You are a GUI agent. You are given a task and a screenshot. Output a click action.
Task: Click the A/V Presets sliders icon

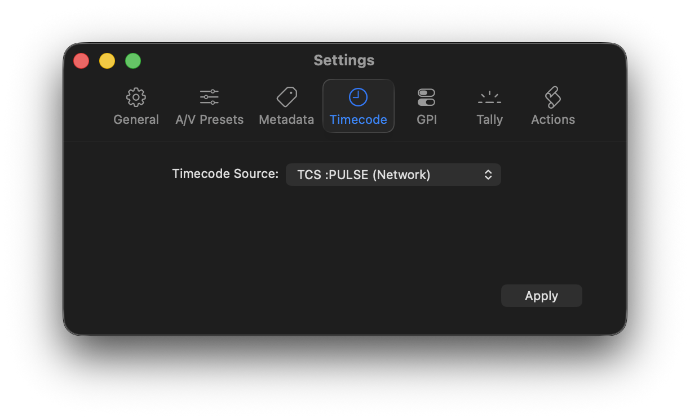click(x=209, y=97)
